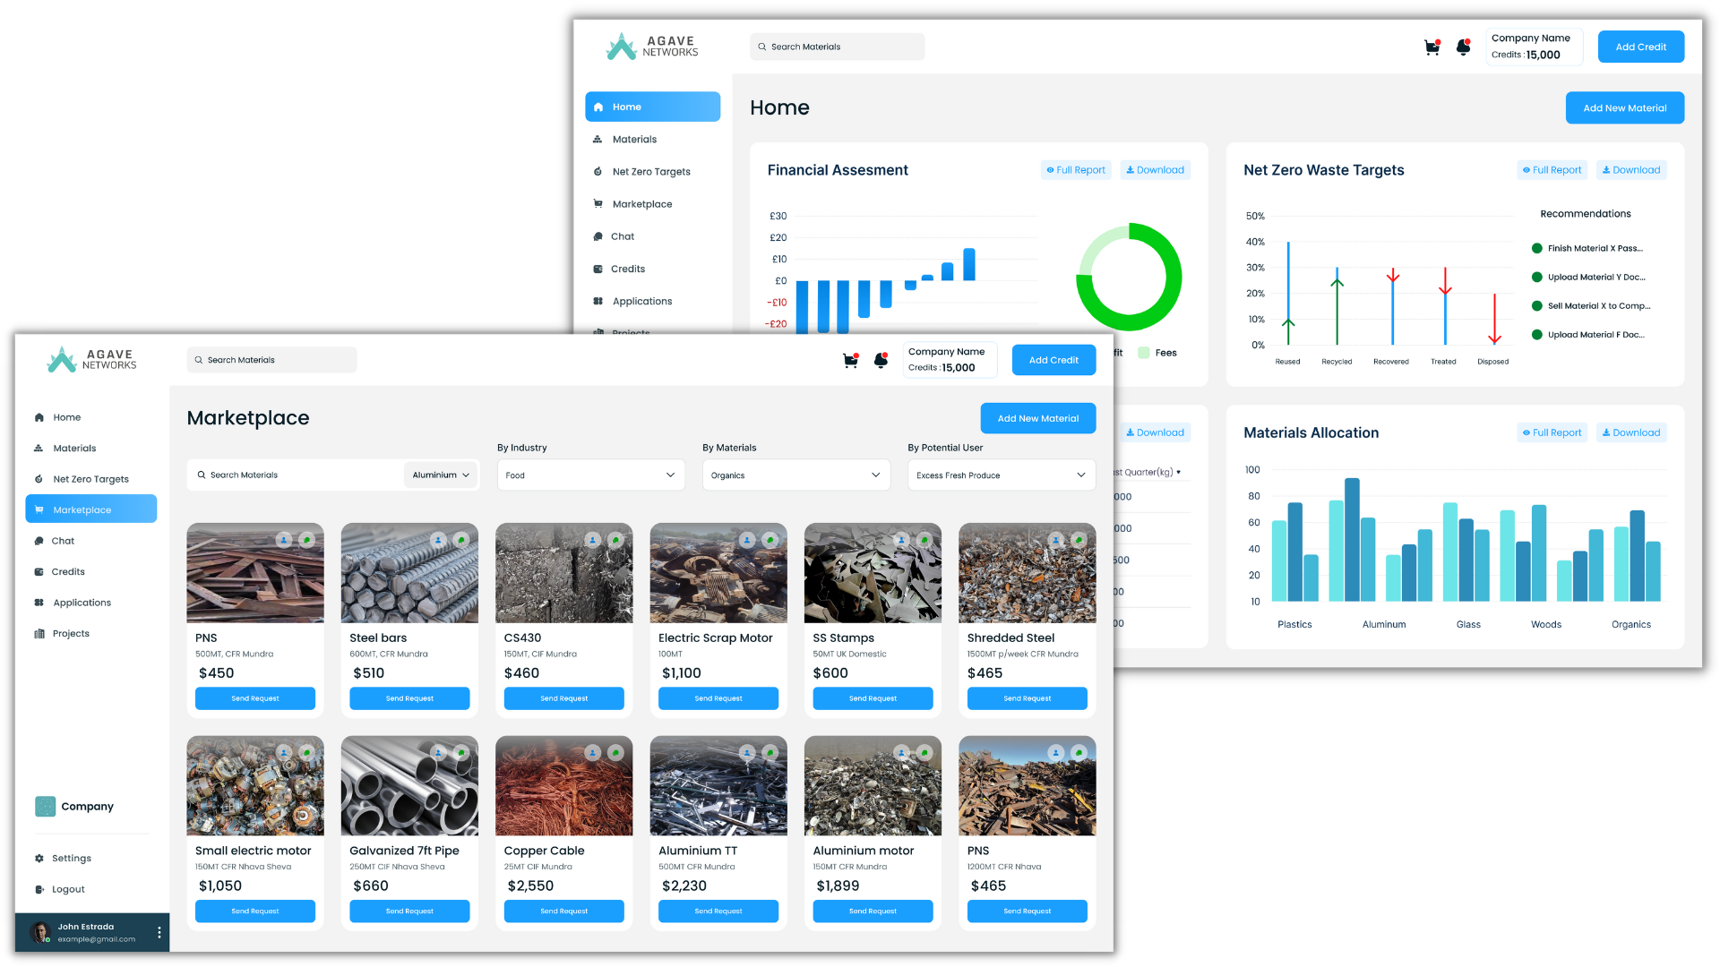Open the shopping cart icon

(x=849, y=360)
